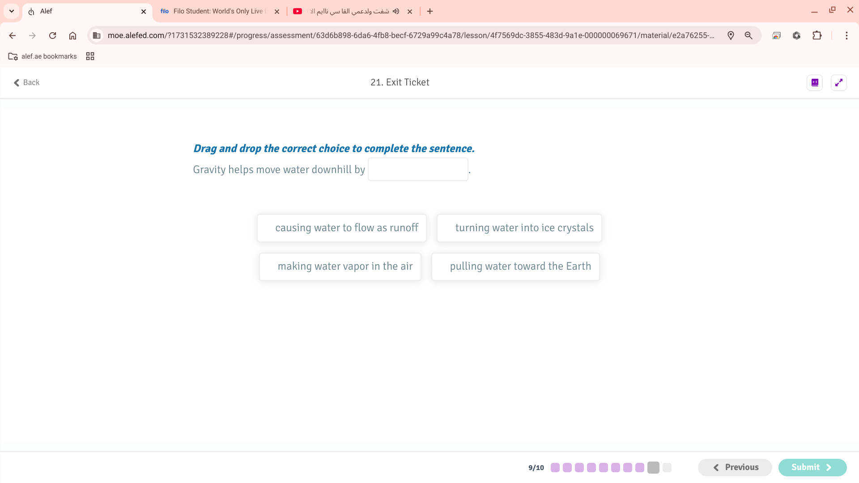The height and width of the screenshot is (483, 859).
Task: Expand lesson to fullscreen view
Action: pyautogui.click(x=838, y=83)
